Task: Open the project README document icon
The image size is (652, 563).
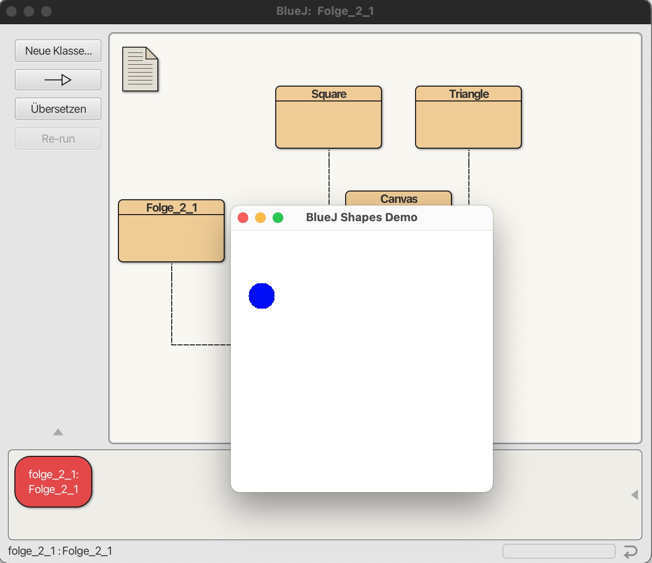Action: pyautogui.click(x=140, y=69)
